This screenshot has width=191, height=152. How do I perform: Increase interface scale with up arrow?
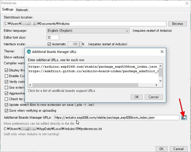79,43
